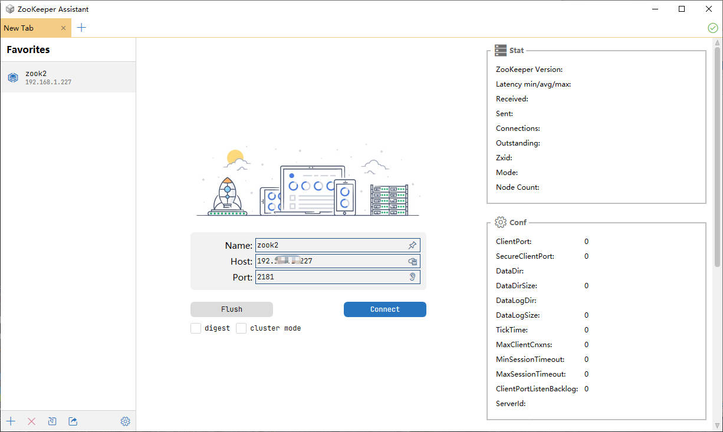Click the "ServerId:" label
This screenshot has height=432, width=723.
click(511, 404)
